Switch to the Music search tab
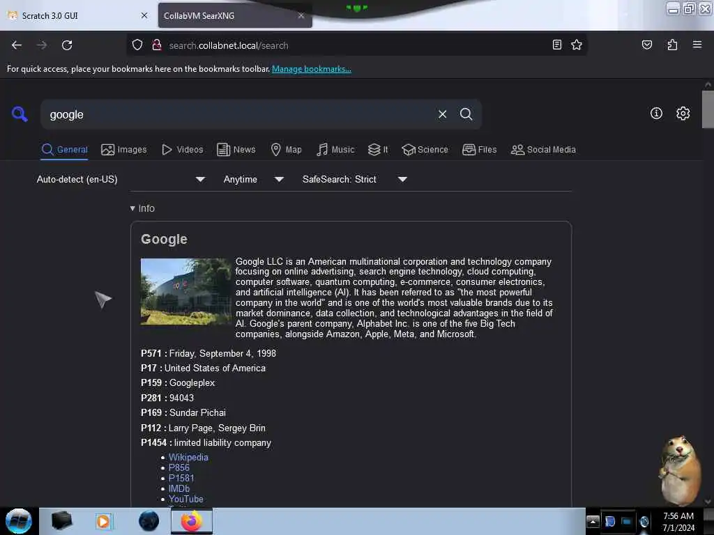714x535 pixels. point(335,150)
